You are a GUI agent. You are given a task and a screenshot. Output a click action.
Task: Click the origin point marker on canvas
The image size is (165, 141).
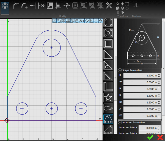[7, 120]
